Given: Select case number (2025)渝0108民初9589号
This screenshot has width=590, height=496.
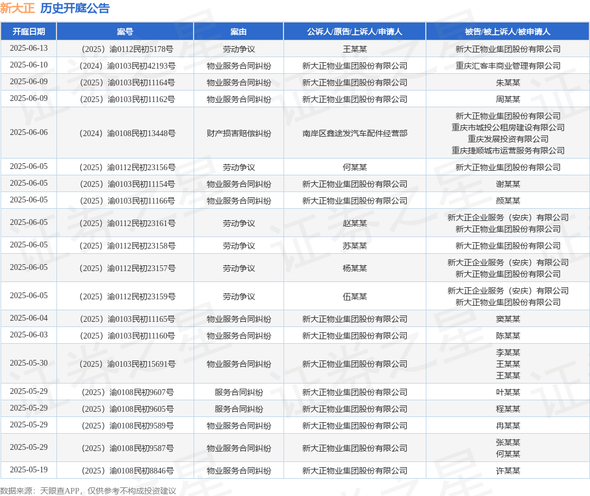Looking at the screenshot, I should (x=127, y=426).
